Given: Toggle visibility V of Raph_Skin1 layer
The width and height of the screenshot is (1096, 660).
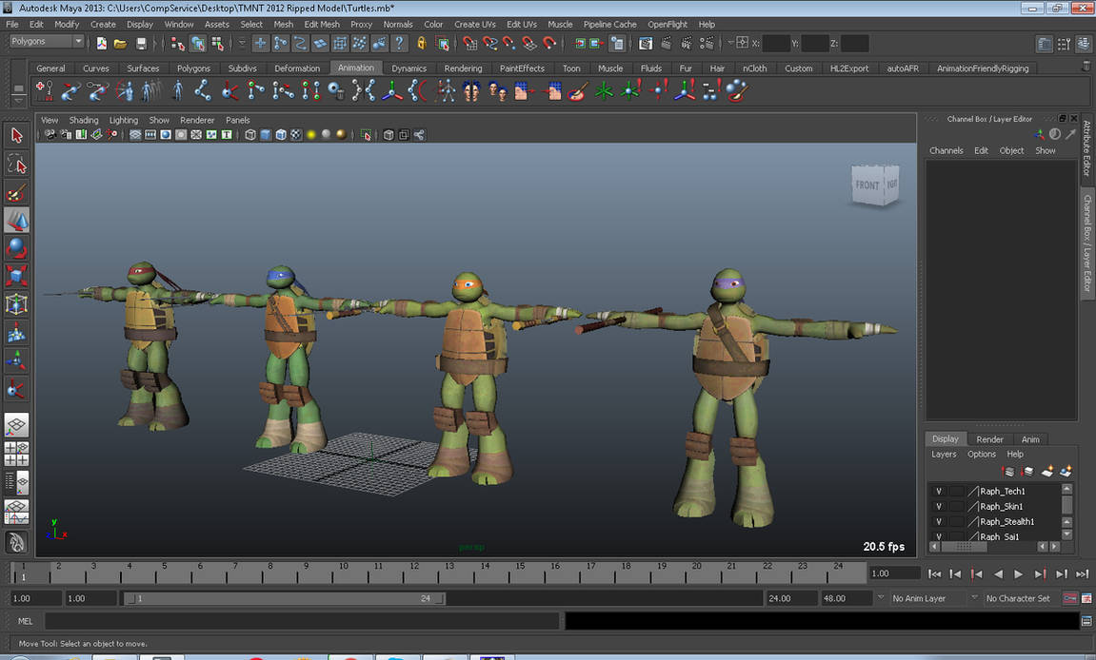Looking at the screenshot, I should click(x=939, y=506).
